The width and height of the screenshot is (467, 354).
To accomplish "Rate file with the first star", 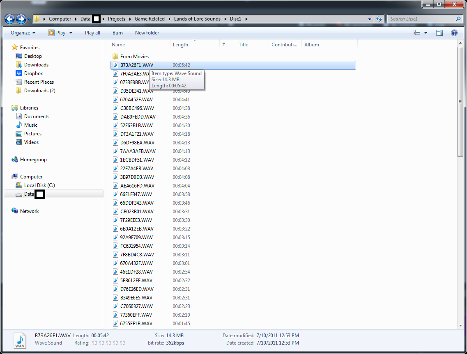I will [x=95, y=343].
